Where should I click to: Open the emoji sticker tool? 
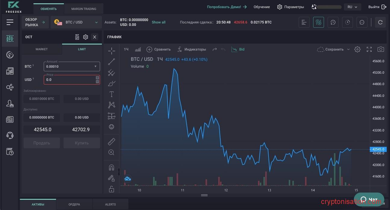(x=112, y=127)
